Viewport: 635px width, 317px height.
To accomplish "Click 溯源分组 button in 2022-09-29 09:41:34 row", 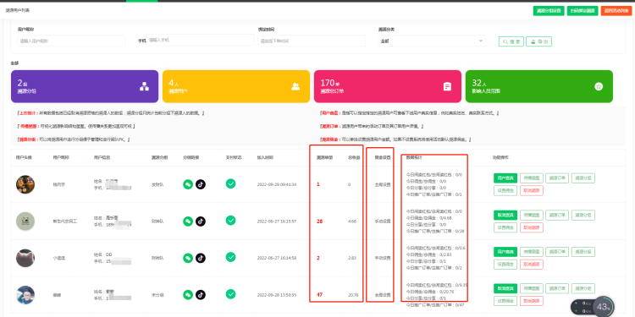I will [x=583, y=178].
